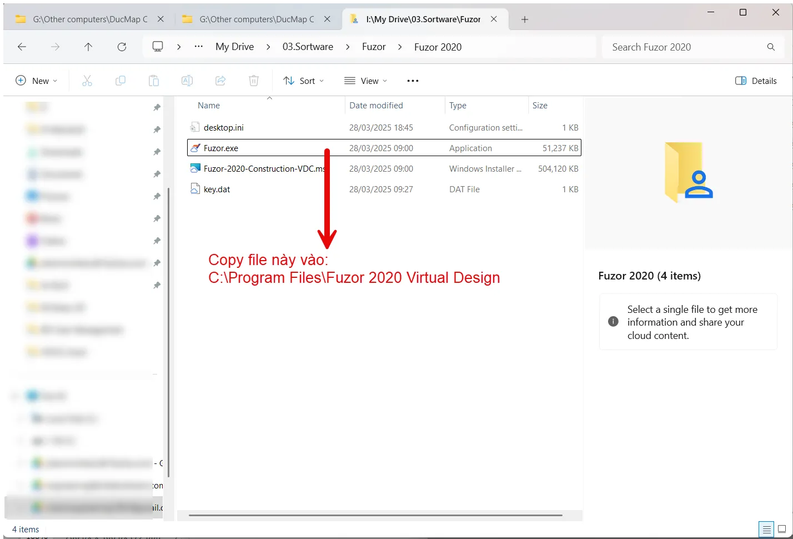Click the search magnifier icon
Viewport: 793px width, 539px height.
(771, 47)
